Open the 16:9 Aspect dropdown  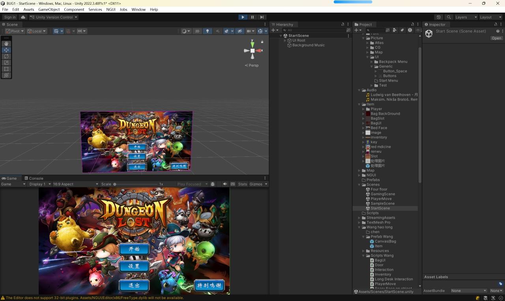[x=75, y=184]
